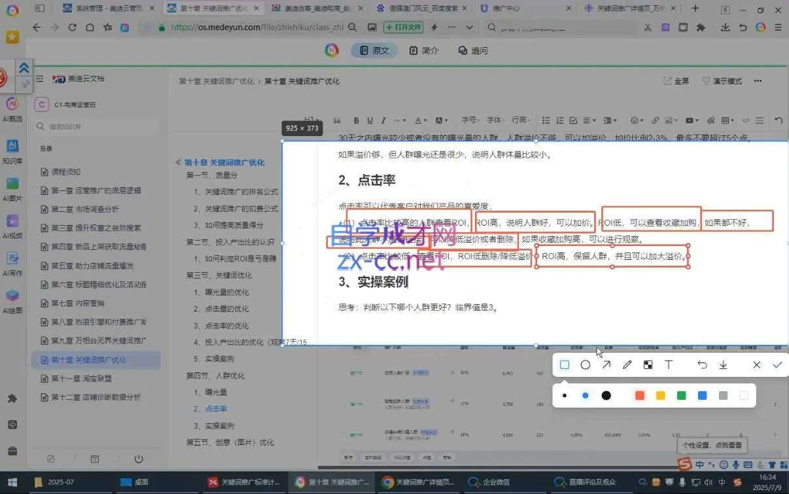789x494 pixels.
Task: Choose the pen drawing tool
Action: 627,364
